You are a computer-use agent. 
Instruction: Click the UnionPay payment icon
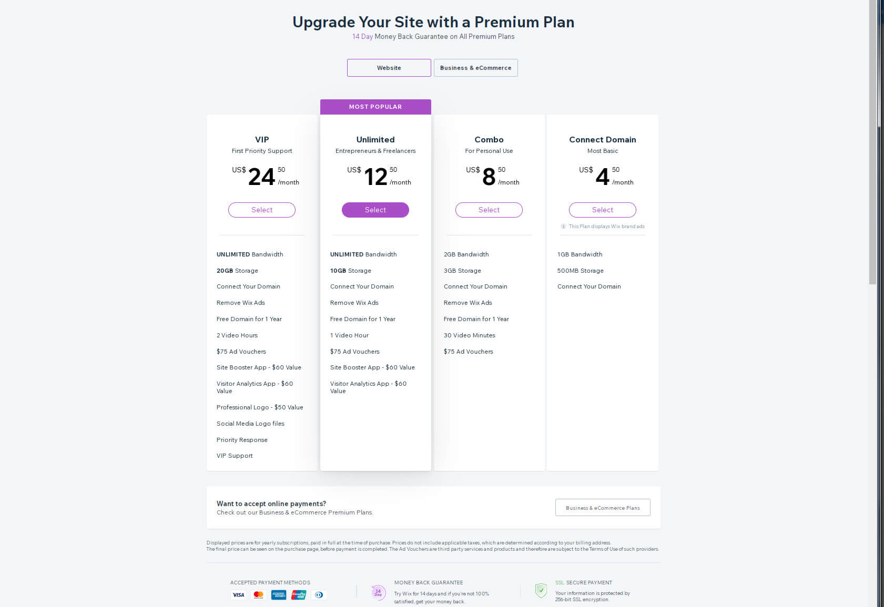(x=298, y=594)
